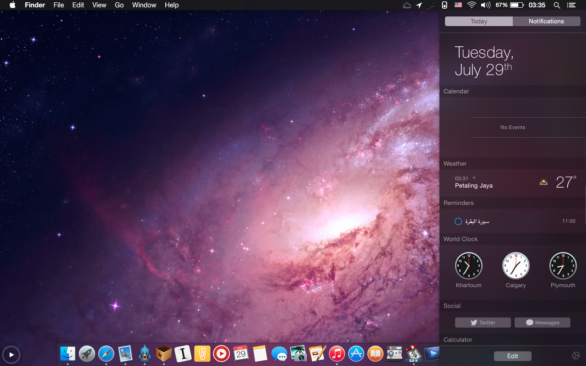Click the cloud icon in menu bar

tap(407, 5)
